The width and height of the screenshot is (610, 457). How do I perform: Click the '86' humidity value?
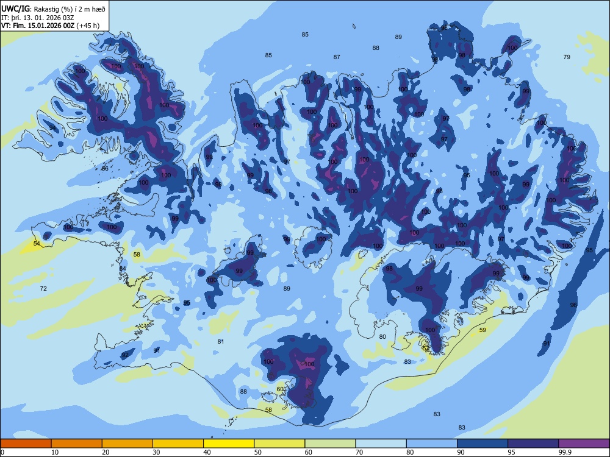pos(105,168)
